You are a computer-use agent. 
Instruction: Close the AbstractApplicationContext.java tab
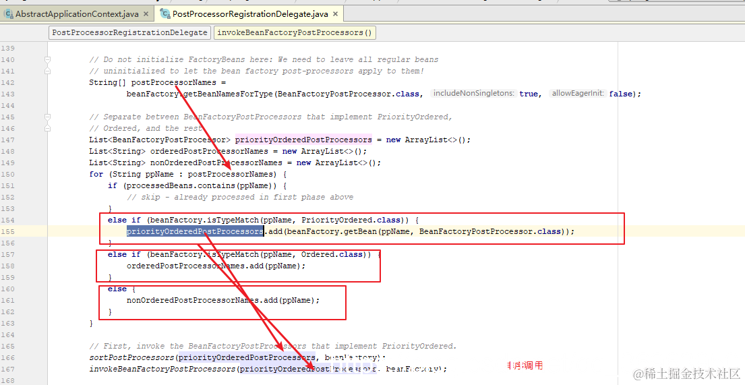(146, 14)
